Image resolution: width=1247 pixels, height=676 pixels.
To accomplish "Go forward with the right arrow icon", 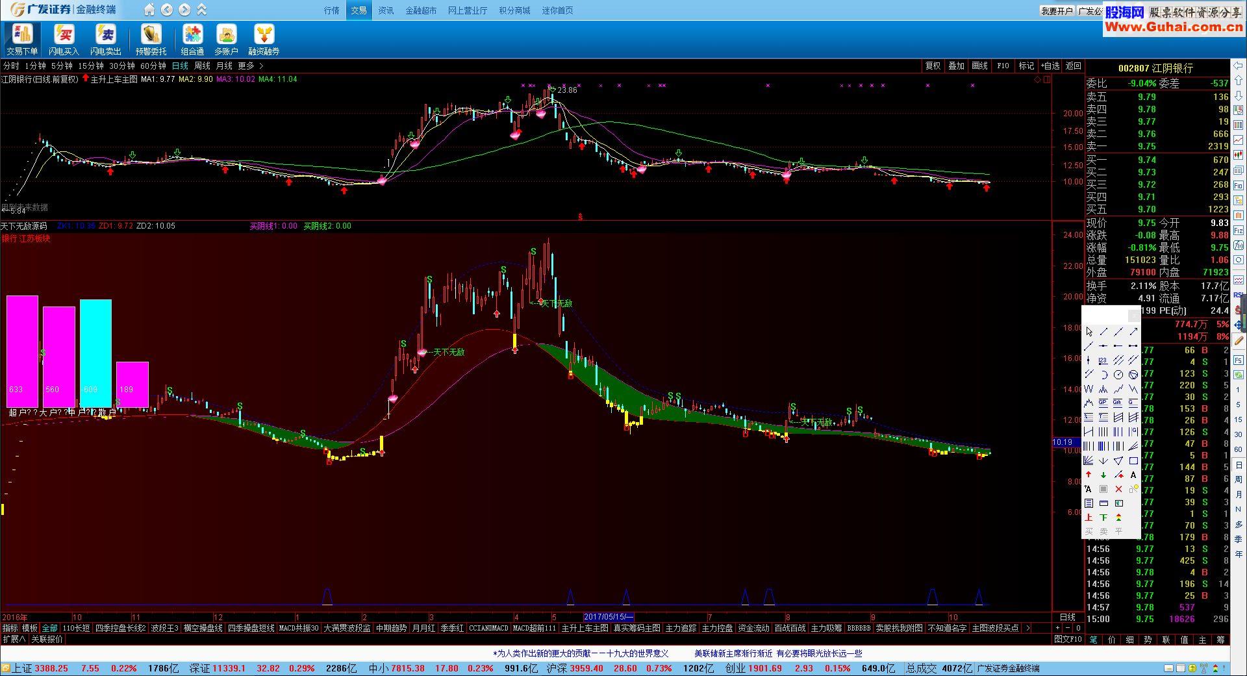I will [x=184, y=10].
